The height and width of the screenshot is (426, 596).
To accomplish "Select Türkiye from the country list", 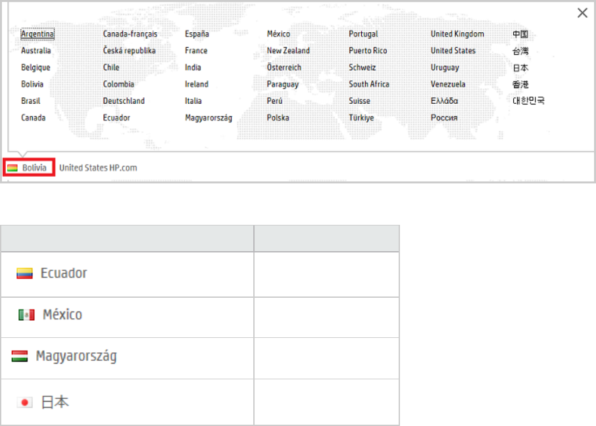I will click(x=361, y=118).
